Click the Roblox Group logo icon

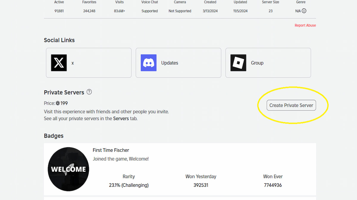[238, 63]
